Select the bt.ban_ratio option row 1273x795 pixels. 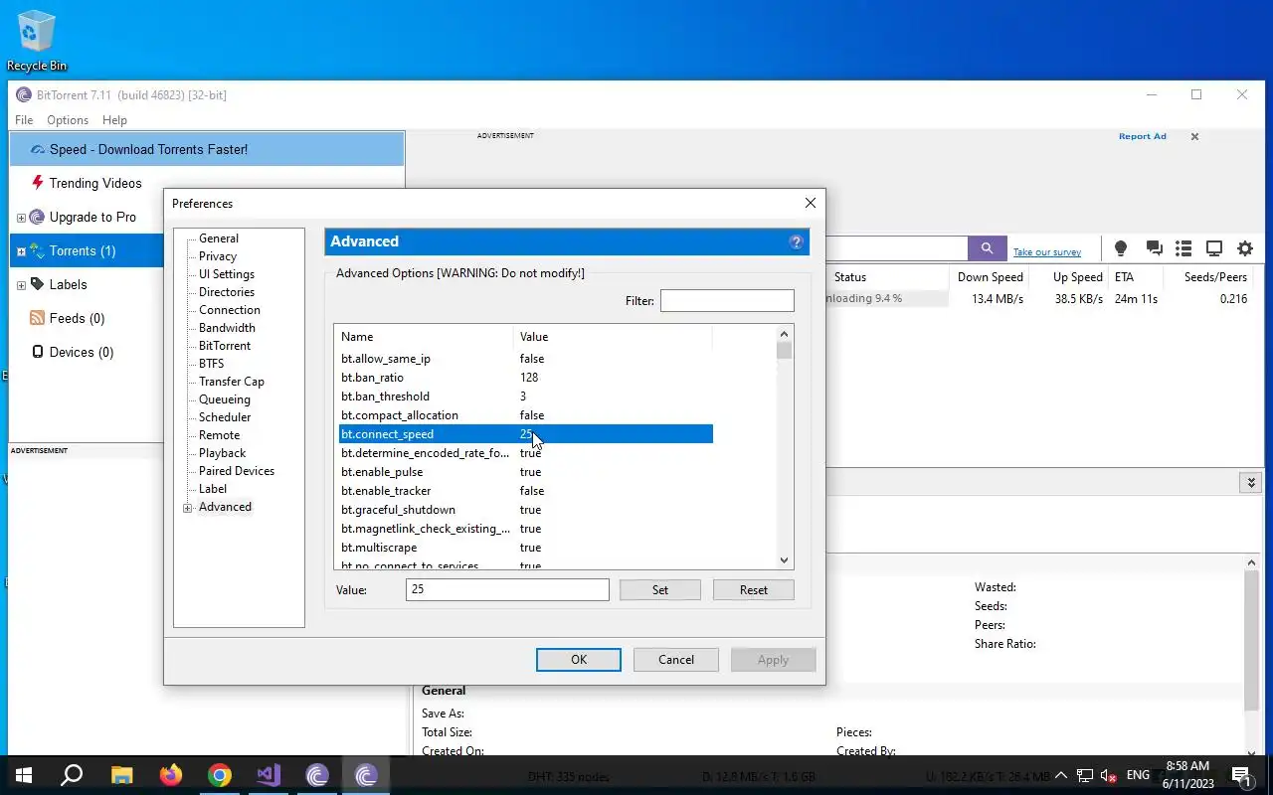click(x=526, y=378)
